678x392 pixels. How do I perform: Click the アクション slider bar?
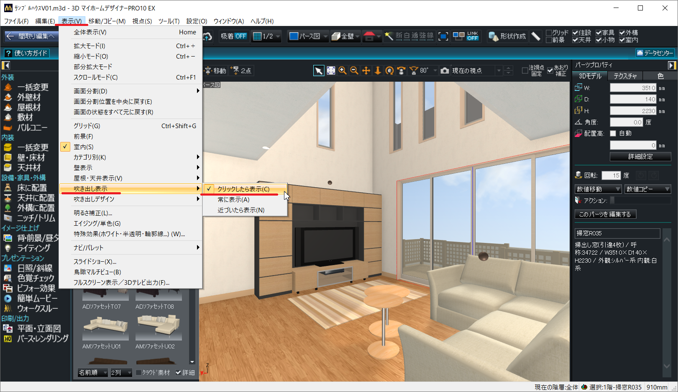(640, 201)
